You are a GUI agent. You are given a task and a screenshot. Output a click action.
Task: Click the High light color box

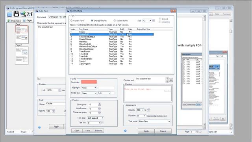tap(106, 88)
